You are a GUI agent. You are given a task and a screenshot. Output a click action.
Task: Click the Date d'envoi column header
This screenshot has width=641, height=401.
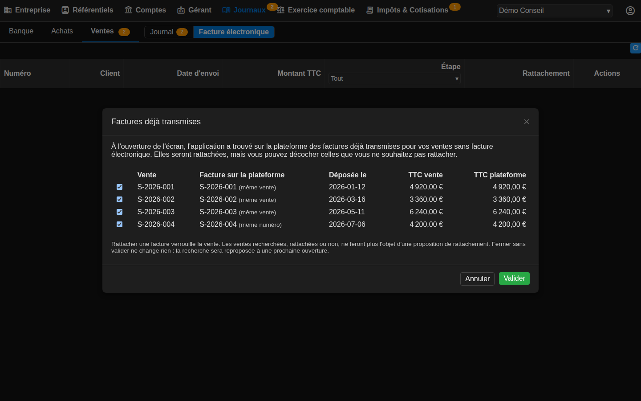click(x=198, y=74)
